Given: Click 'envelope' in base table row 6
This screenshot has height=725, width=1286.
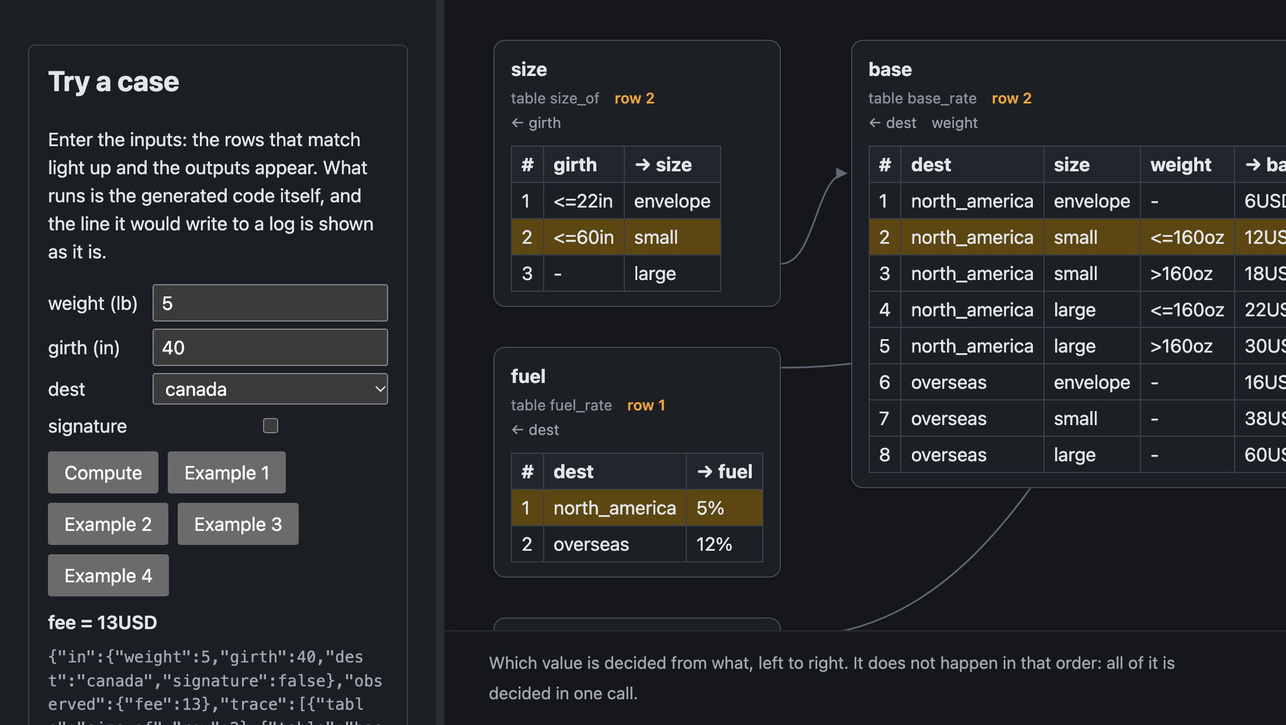Looking at the screenshot, I should tap(1091, 382).
